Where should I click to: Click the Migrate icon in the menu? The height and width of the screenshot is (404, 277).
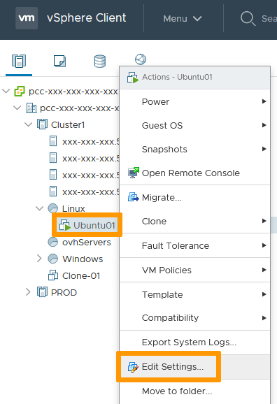[134, 197]
